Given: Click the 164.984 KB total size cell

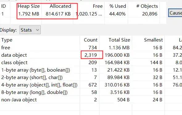Looking at the screenshot, I should point(117,63).
